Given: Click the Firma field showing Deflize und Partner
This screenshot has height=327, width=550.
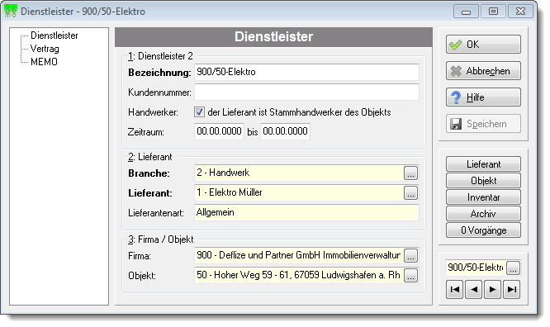Looking at the screenshot, I should click(299, 255).
